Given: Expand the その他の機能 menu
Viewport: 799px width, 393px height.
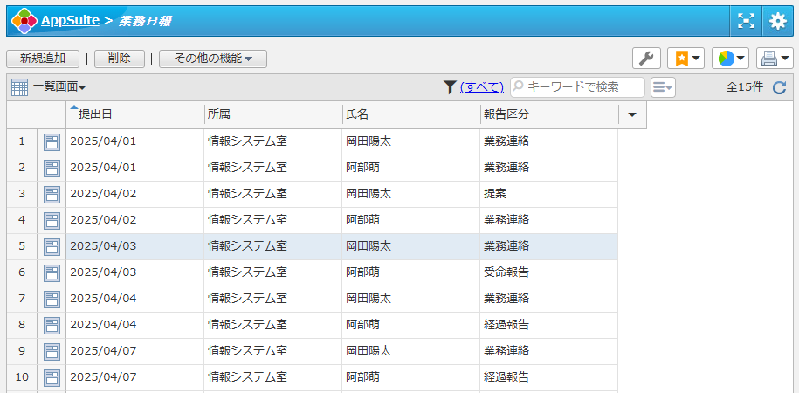Looking at the screenshot, I should (x=213, y=59).
